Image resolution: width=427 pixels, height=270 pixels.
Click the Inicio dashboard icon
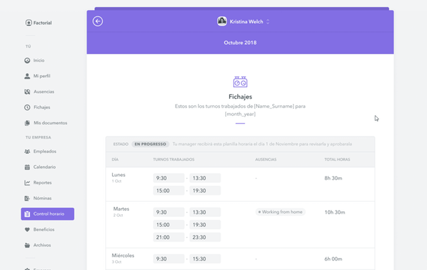pyautogui.click(x=27, y=60)
